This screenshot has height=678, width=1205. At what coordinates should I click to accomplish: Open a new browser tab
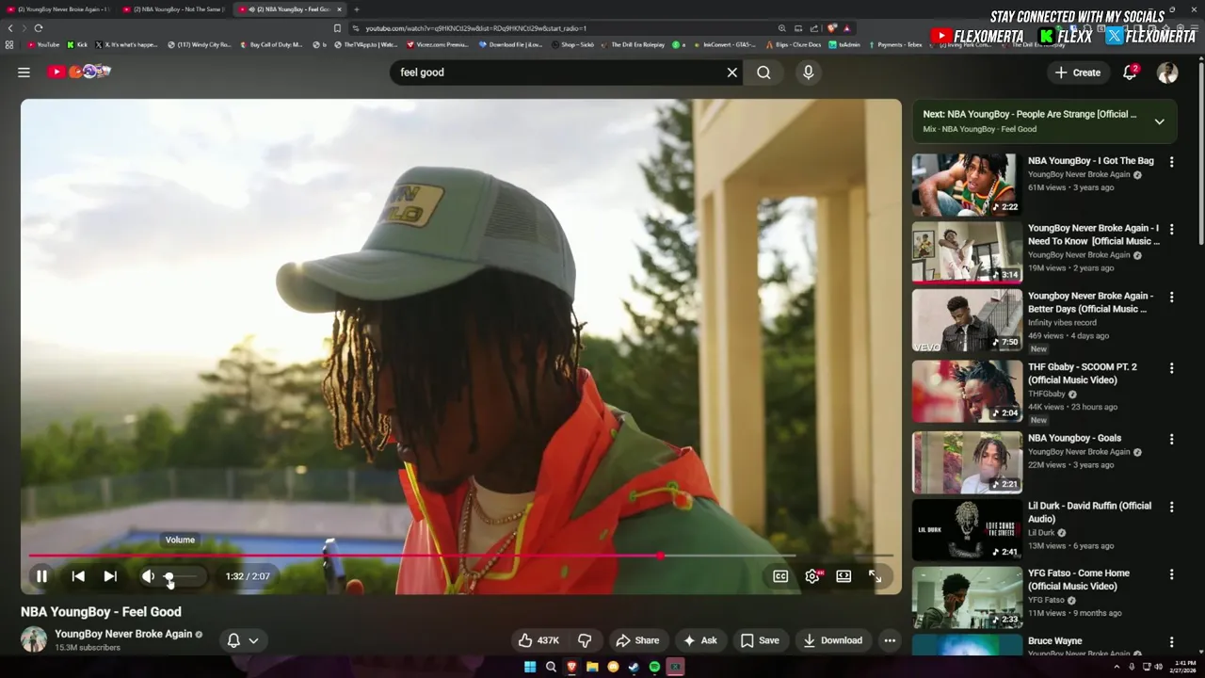coord(356,9)
